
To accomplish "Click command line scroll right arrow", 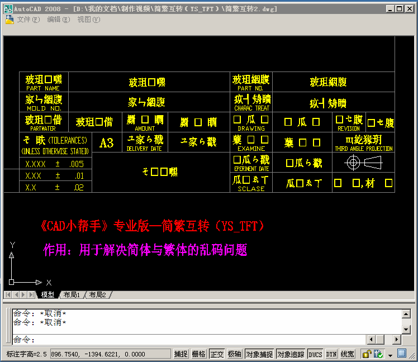I will (x=397, y=339).
